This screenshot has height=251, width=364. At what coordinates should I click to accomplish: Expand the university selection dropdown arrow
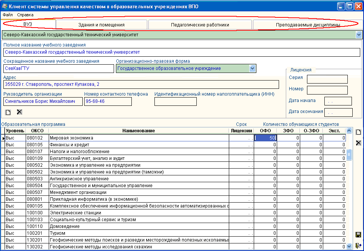359,35
